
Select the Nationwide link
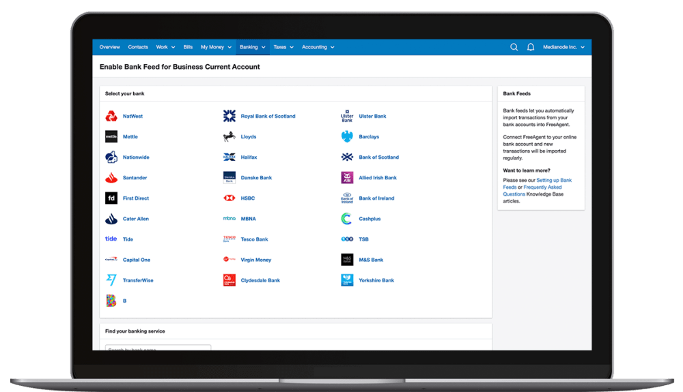coord(136,157)
